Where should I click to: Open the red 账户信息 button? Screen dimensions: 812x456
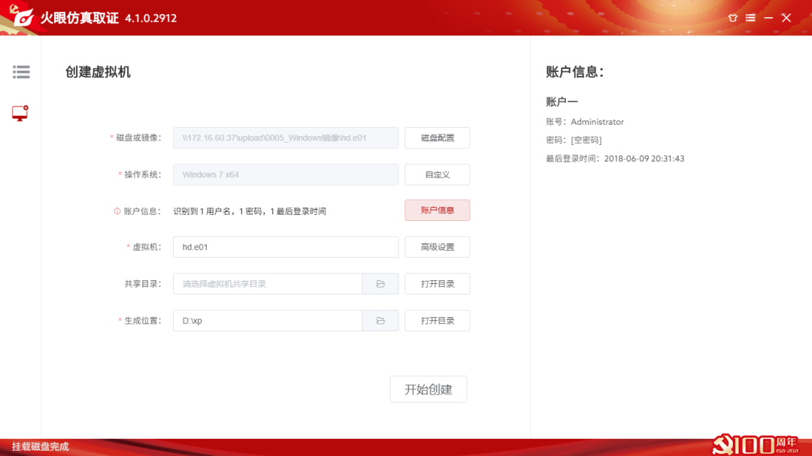click(437, 210)
